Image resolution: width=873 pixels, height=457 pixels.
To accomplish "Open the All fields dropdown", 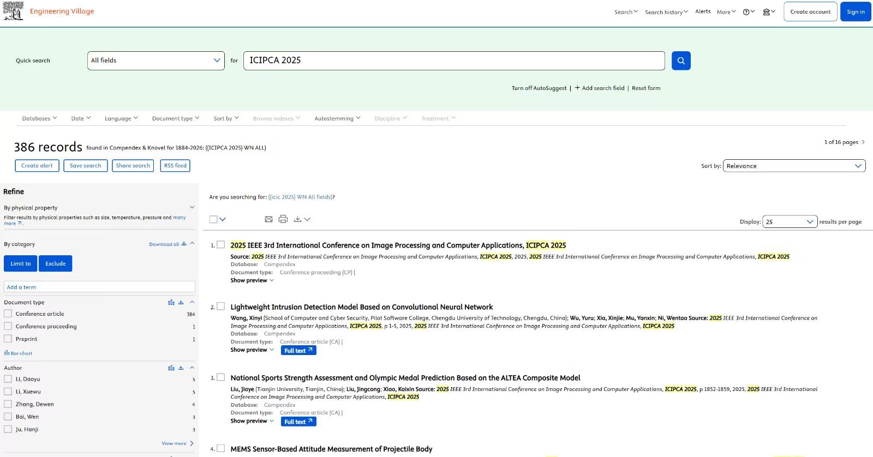I will click(x=156, y=61).
